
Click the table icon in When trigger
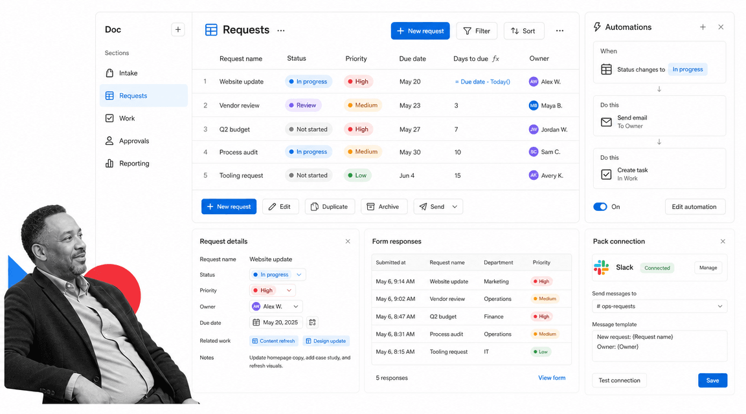point(606,69)
